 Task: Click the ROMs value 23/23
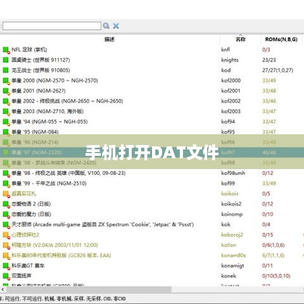click(x=269, y=60)
